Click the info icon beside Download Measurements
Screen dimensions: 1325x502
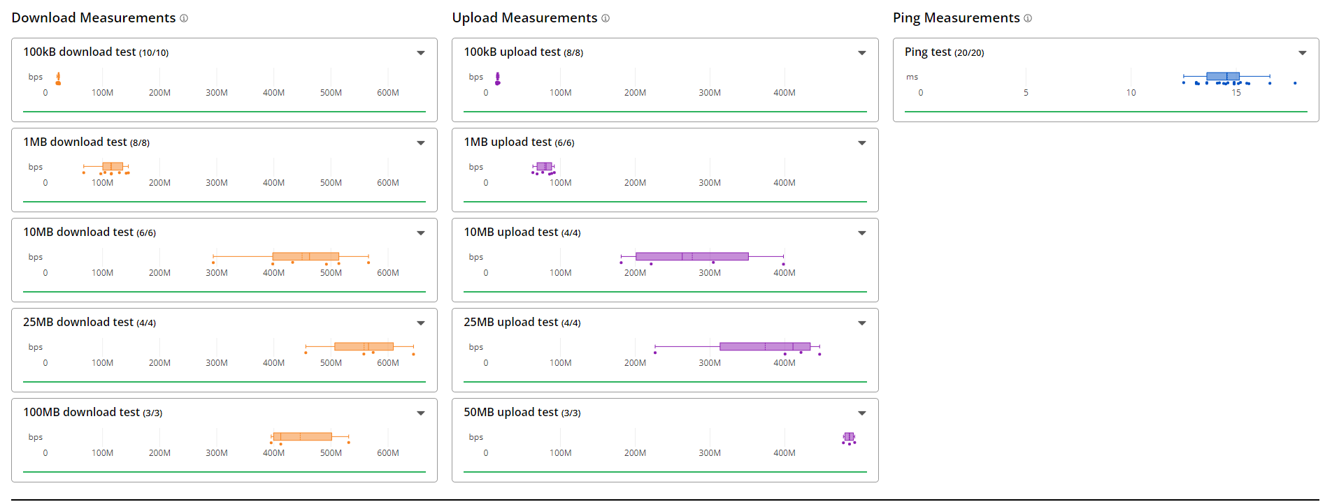(184, 18)
